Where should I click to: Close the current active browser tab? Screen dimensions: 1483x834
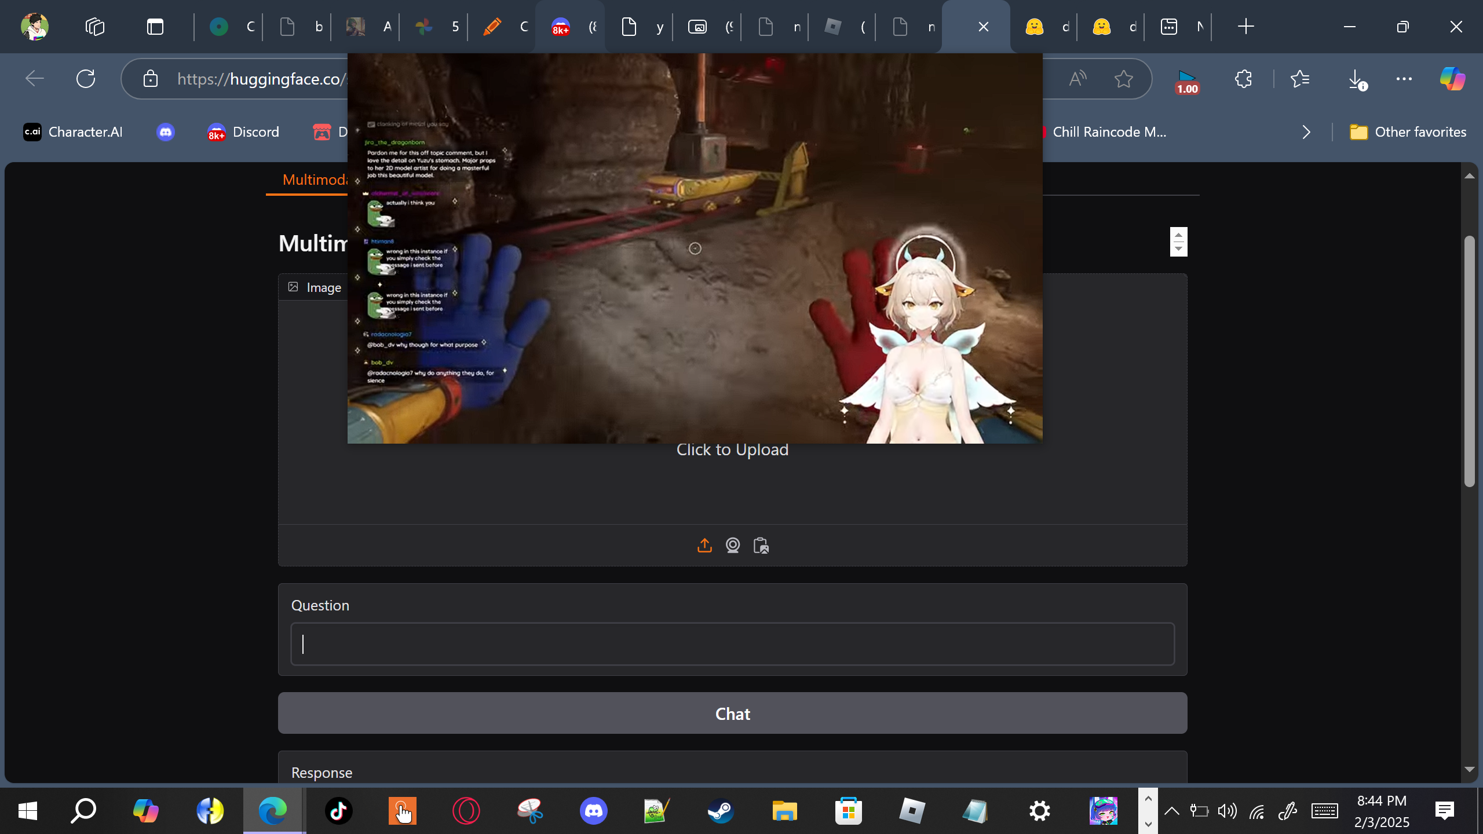(983, 27)
